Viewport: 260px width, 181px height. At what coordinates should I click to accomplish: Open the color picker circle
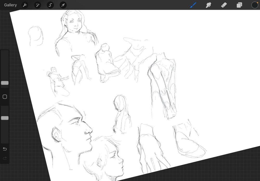click(254, 5)
